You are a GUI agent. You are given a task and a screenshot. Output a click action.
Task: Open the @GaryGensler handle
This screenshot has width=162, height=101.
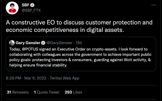click(x=59, y=43)
